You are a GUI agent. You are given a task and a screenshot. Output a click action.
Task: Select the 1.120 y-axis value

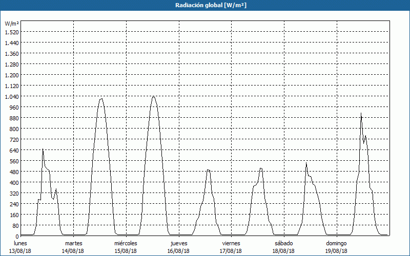12,86
